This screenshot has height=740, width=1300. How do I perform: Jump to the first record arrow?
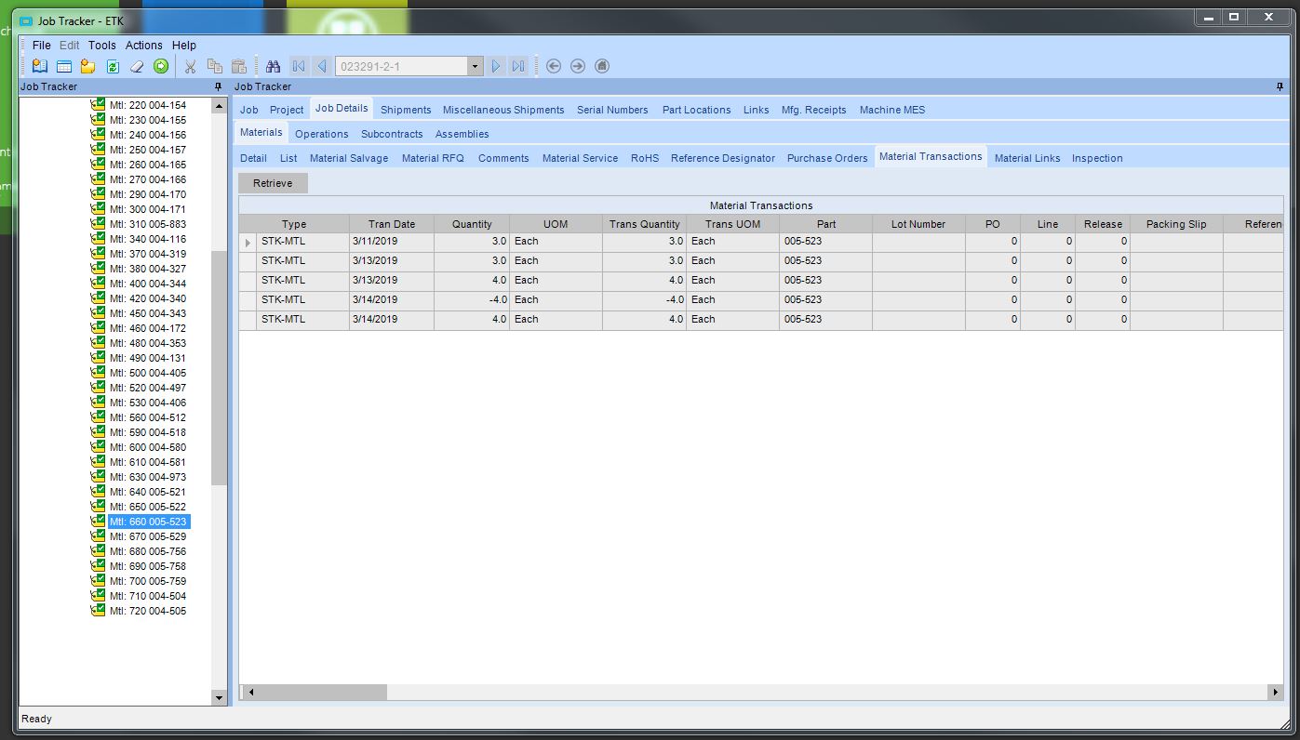tap(299, 66)
